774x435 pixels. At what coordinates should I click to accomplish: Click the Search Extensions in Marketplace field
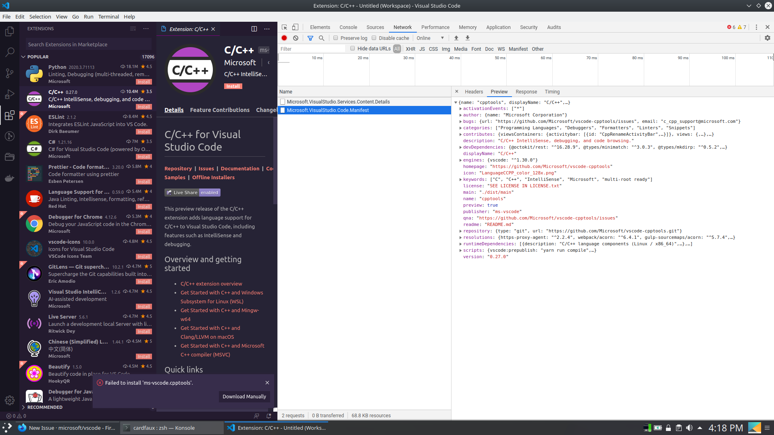[89, 44]
